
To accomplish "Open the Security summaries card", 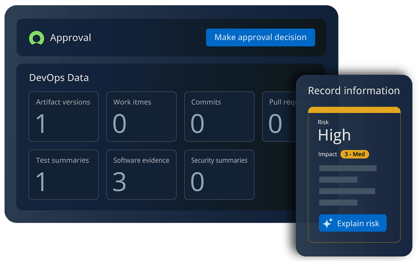I will tap(219, 175).
